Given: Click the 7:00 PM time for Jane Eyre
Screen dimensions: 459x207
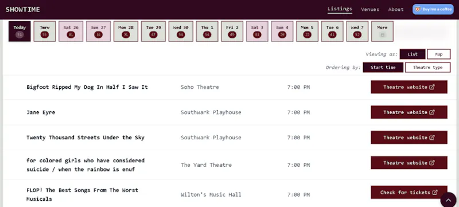Looking at the screenshot, I should coord(298,112).
